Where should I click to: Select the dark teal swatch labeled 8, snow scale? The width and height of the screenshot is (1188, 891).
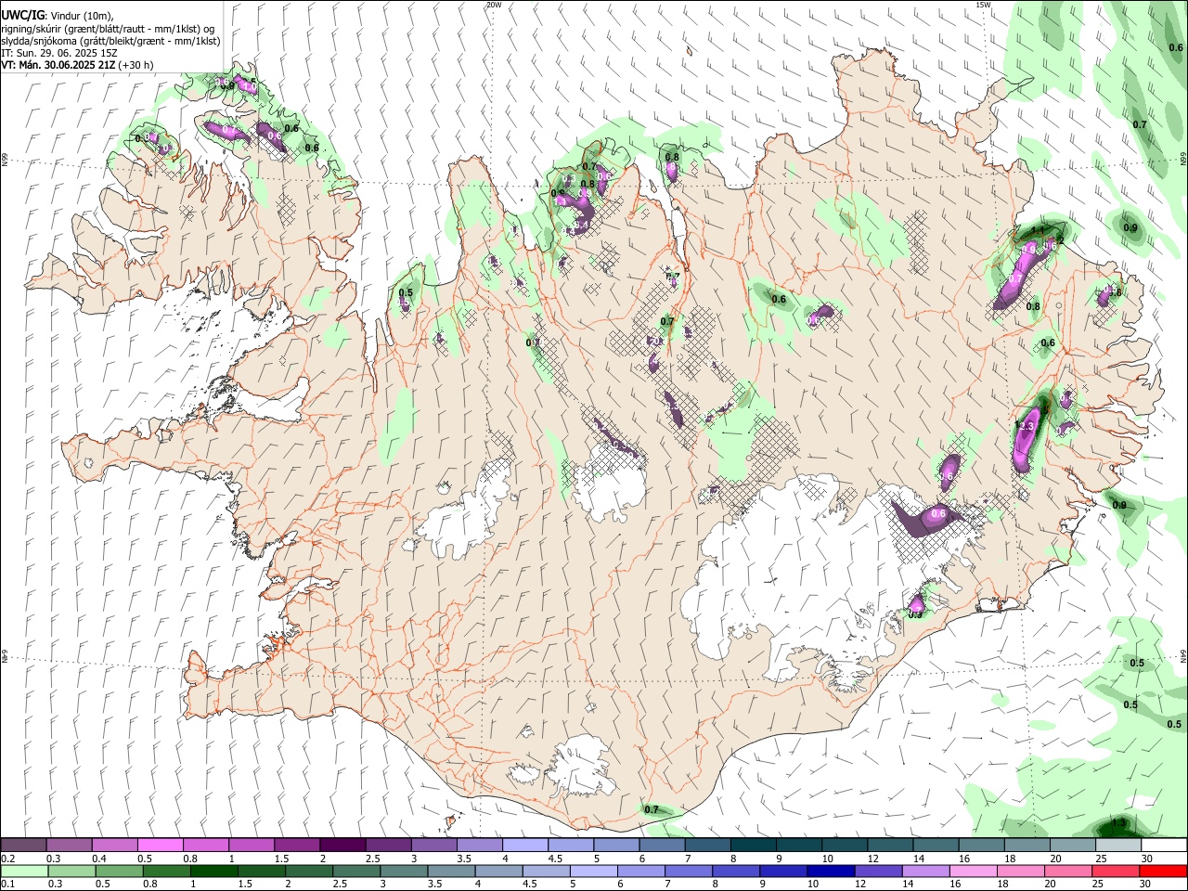click(x=753, y=845)
